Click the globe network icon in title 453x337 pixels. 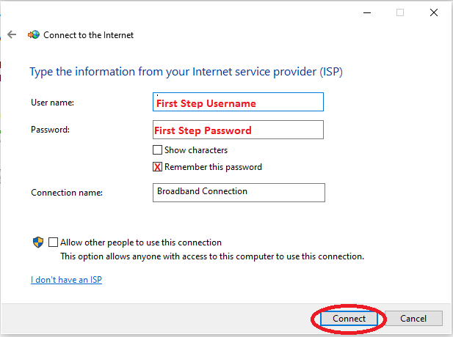click(x=33, y=34)
